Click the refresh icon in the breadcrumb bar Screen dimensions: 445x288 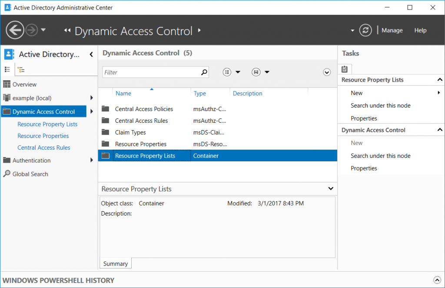click(365, 30)
